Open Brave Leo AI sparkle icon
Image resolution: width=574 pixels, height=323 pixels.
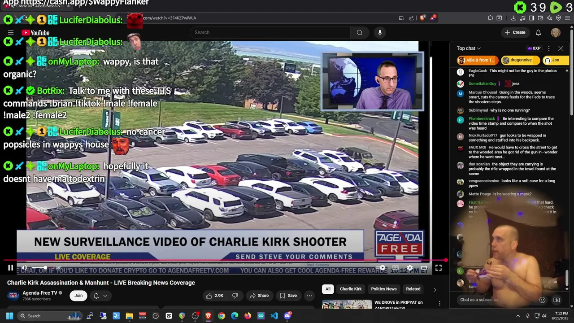(549, 18)
